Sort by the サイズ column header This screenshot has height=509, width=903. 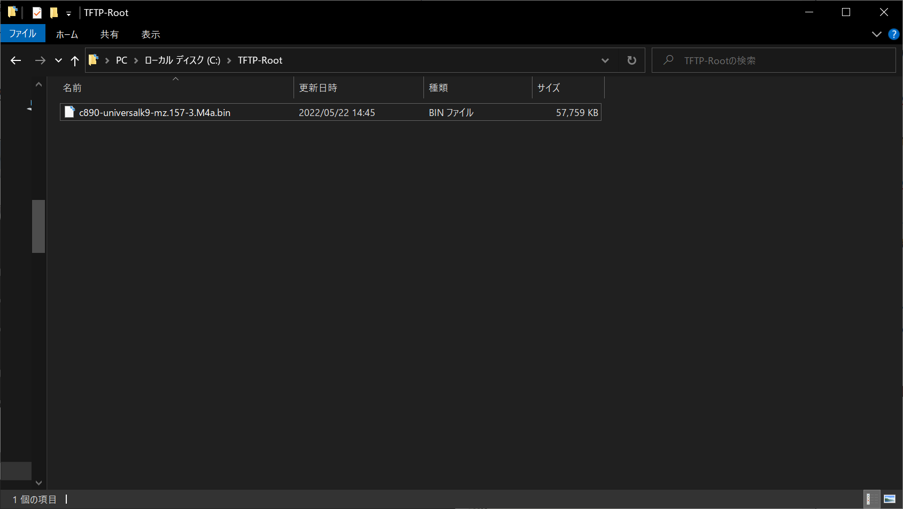[x=568, y=88]
